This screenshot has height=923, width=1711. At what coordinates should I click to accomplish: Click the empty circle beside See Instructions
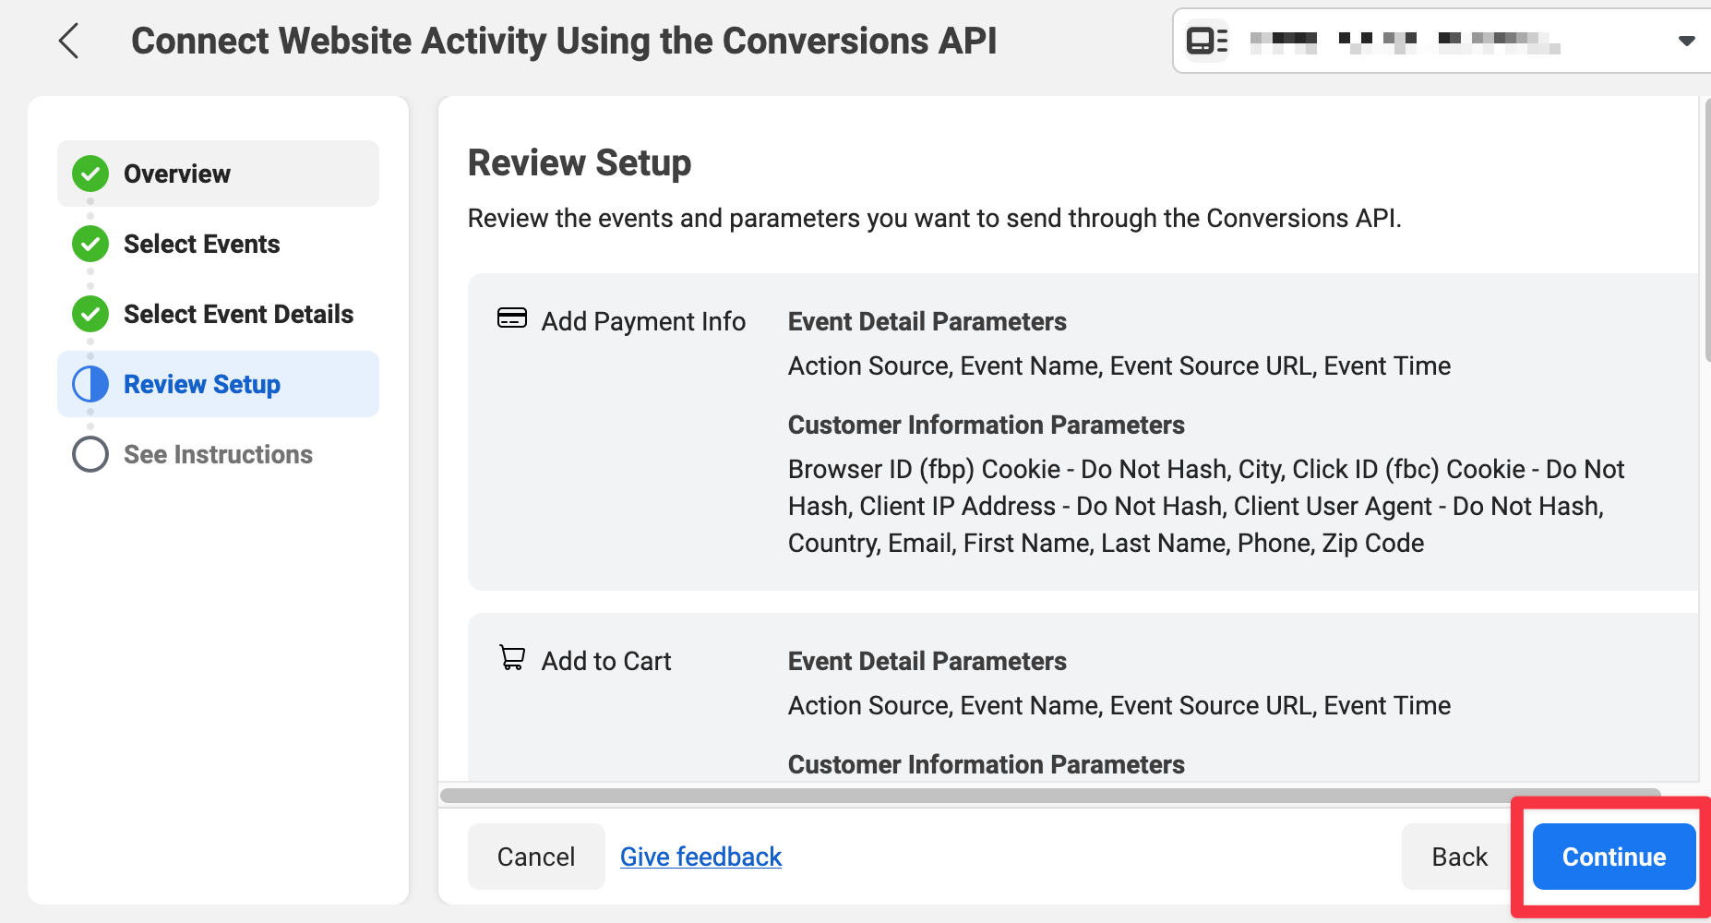(x=90, y=454)
